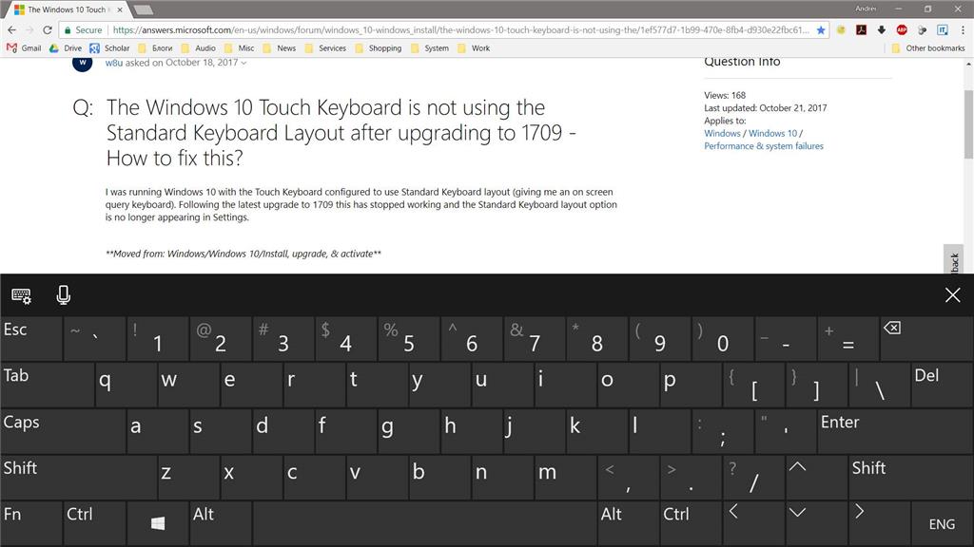Open the Feedback side tab
The height and width of the screenshot is (547, 974).
click(x=955, y=259)
